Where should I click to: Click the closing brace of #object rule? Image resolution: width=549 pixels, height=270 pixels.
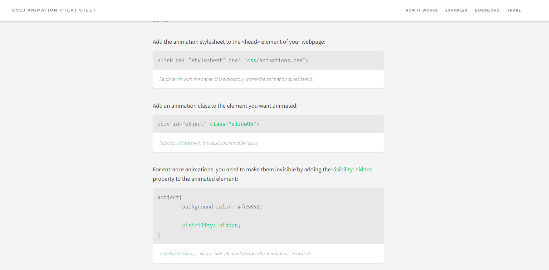coord(159,235)
